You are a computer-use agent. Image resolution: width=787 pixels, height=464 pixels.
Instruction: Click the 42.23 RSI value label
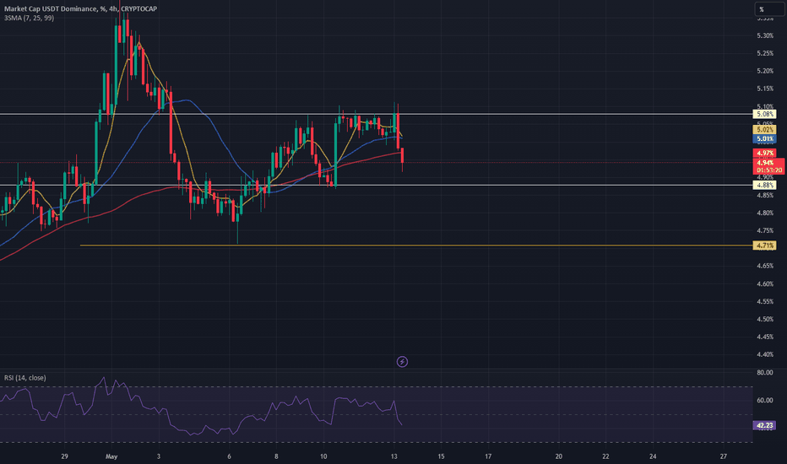pyautogui.click(x=765, y=425)
